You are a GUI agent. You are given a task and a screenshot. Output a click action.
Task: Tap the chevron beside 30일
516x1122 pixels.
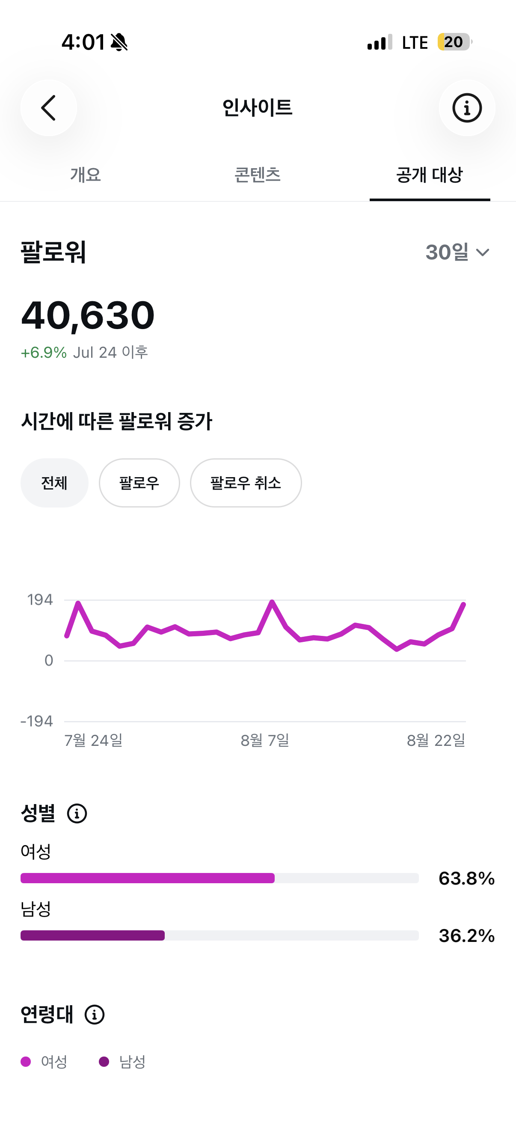tap(483, 252)
